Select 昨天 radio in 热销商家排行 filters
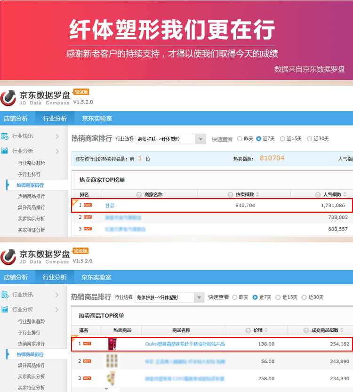The image size is (353, 392). [x=240, y=139]
